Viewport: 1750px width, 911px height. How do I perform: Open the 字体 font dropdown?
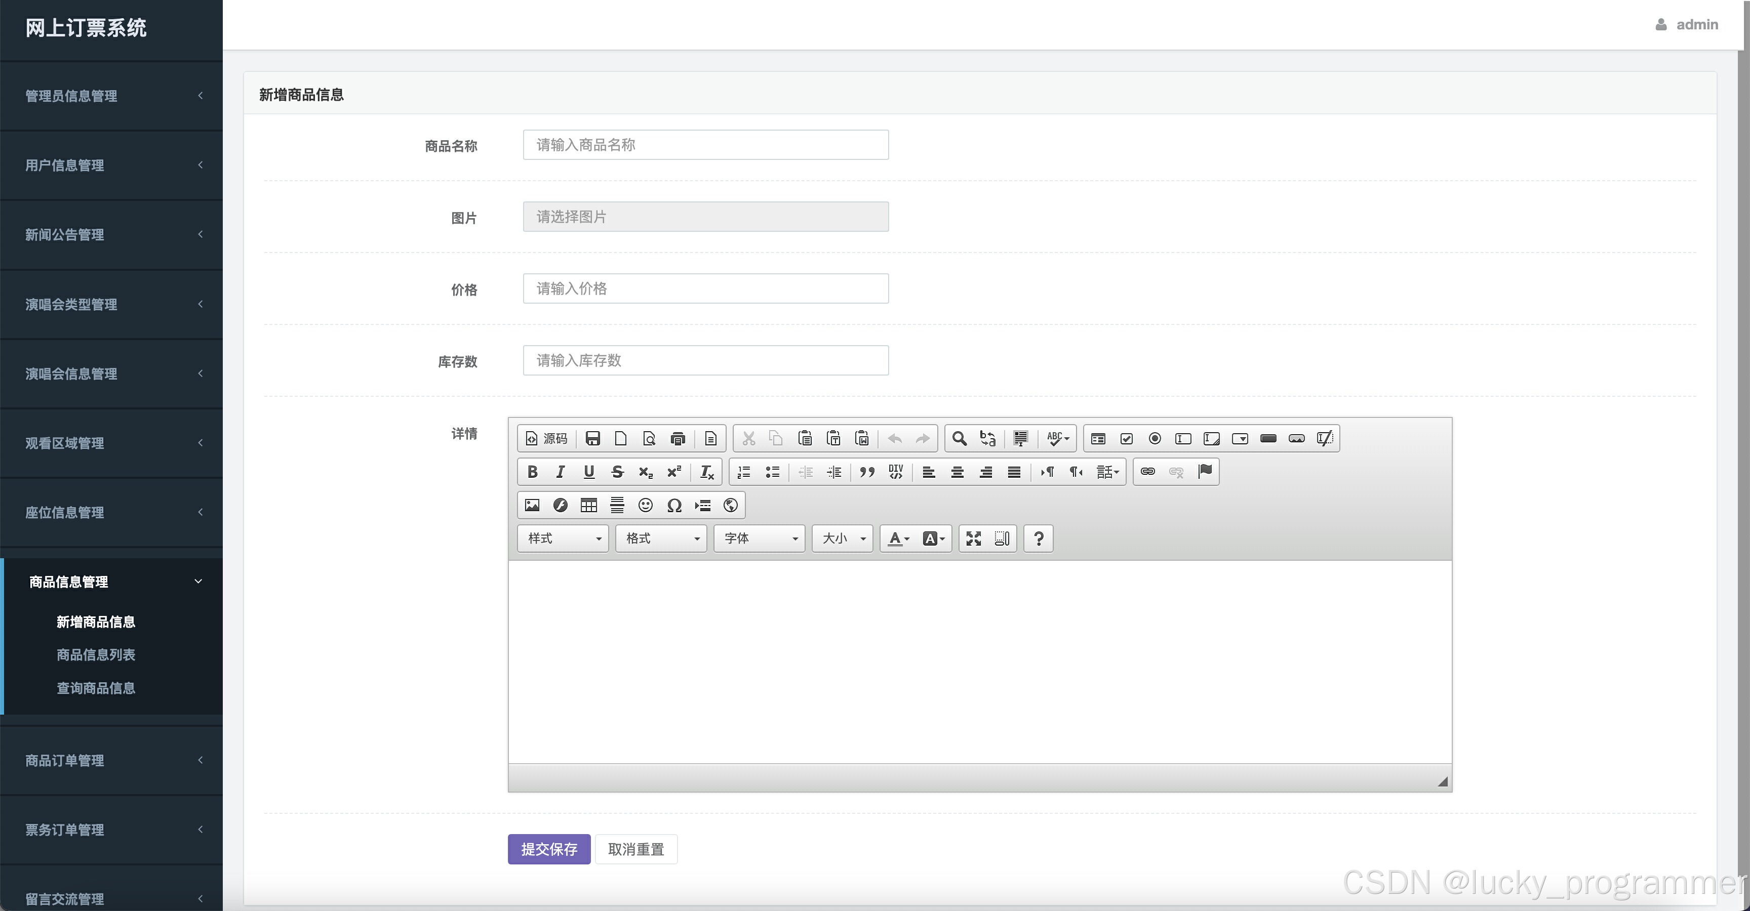759,539
